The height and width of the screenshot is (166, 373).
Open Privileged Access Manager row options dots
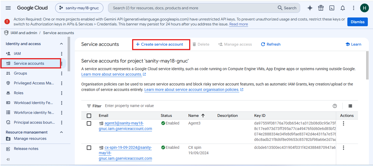(x=62, y=83)
